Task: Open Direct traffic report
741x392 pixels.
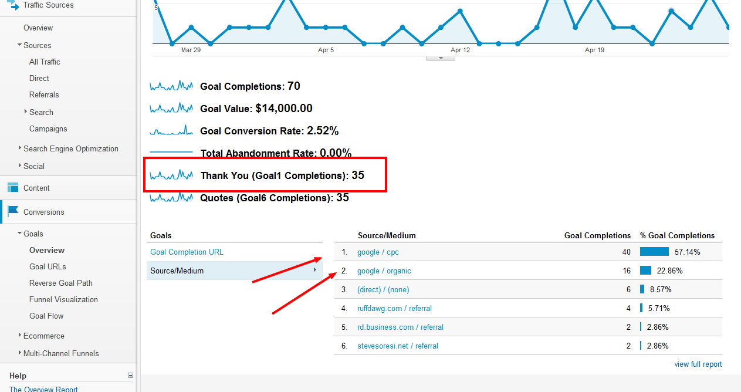Action: (39, 78)
